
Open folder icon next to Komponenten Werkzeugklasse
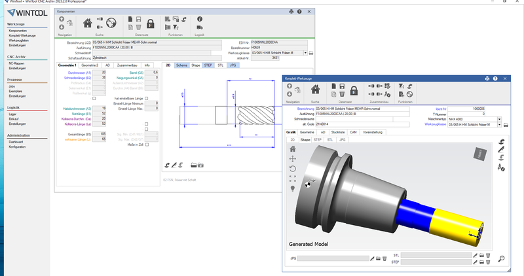click(311, 53)
